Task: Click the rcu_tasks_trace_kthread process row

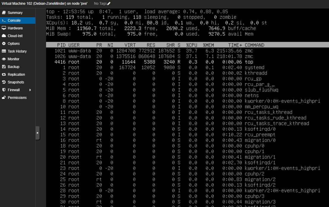Action: click(x=185, y=123)
